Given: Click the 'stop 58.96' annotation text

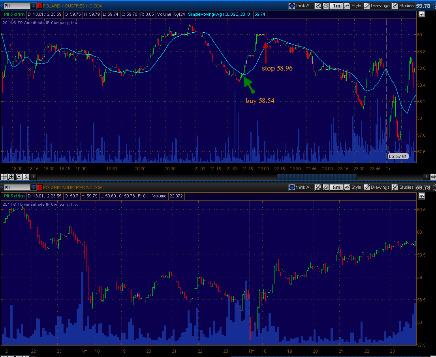Looking at the screenshot, I should pyautogui.click(x=277, y=68).
